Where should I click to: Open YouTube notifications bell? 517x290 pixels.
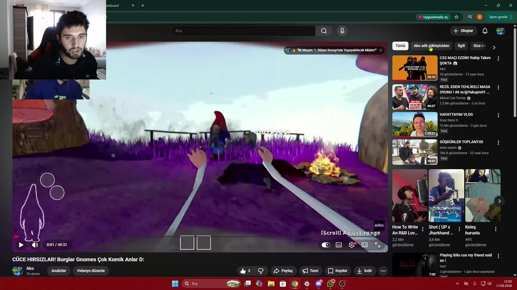(485, 31)
